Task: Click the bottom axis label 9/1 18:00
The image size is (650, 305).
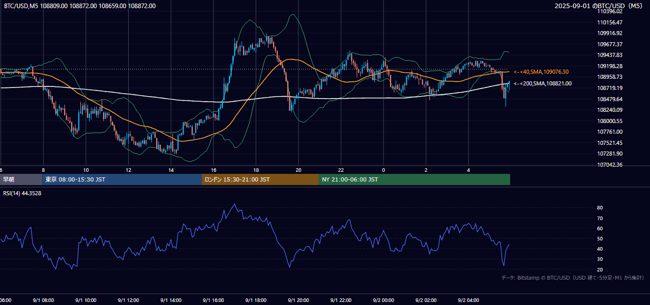Action: [x=256, y=300]
